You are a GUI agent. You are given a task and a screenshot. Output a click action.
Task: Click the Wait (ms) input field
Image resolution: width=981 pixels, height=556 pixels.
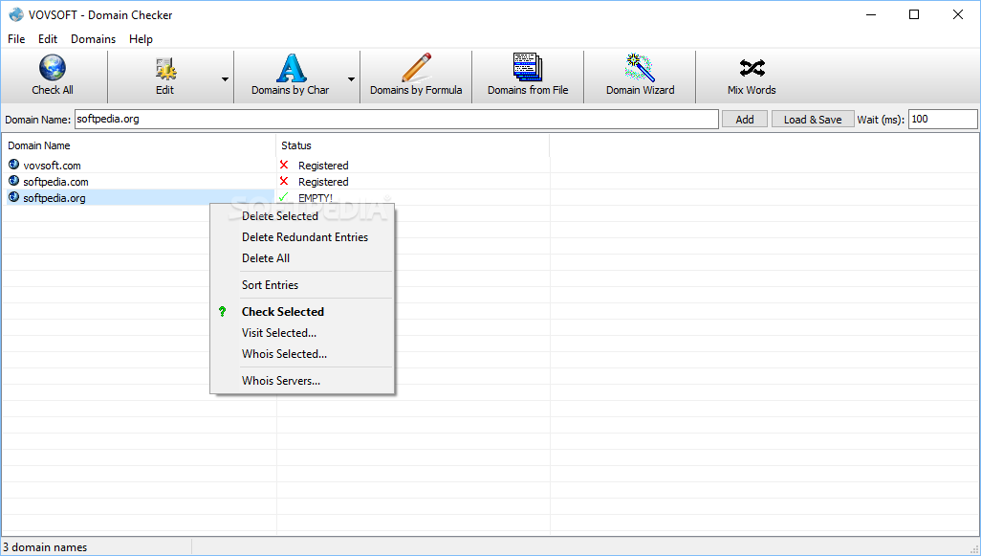click(943, 119)
